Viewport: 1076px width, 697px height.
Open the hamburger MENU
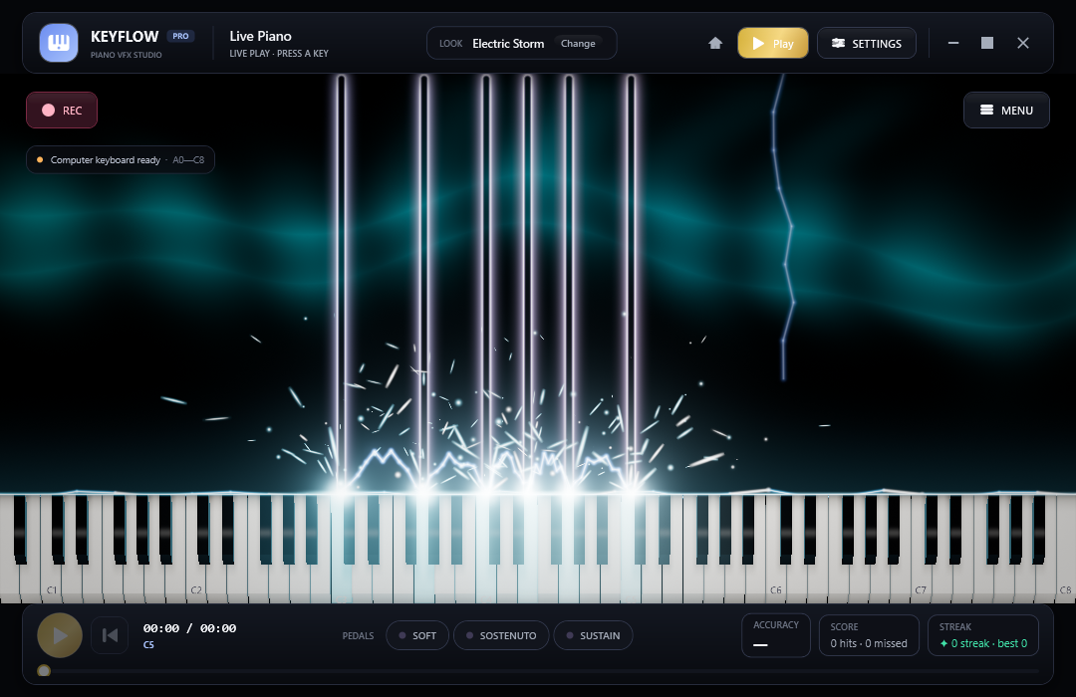1006,111
